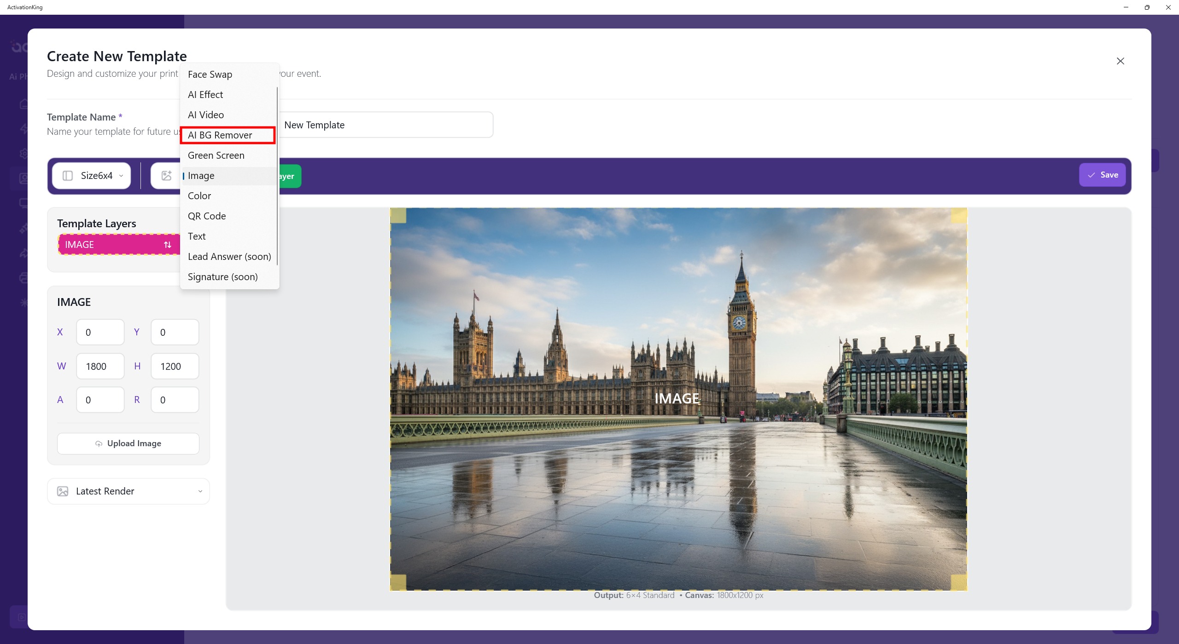Save the new template
The width and height of the screenshot is (1179, 644).
point(1102,175)
